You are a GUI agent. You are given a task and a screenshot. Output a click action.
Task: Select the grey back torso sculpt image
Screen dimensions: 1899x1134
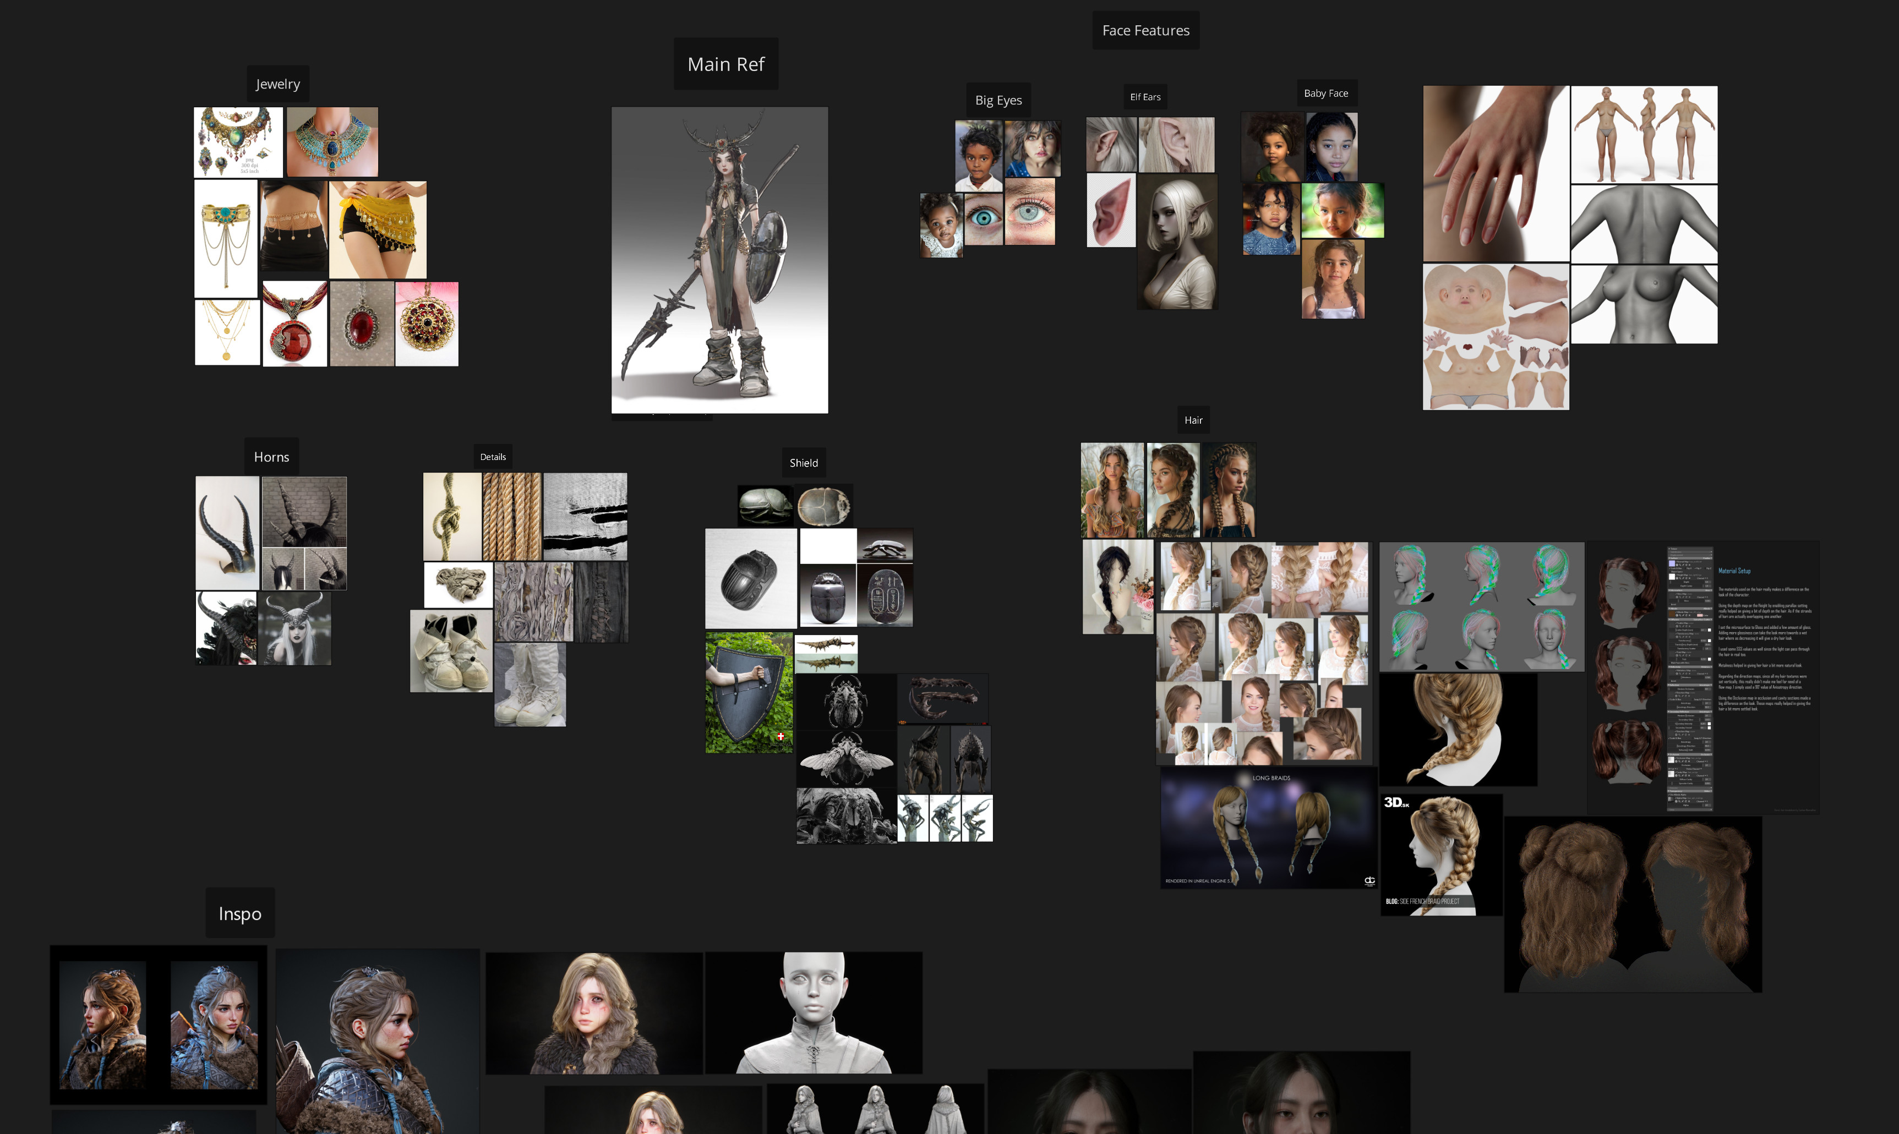[1644, 224]
